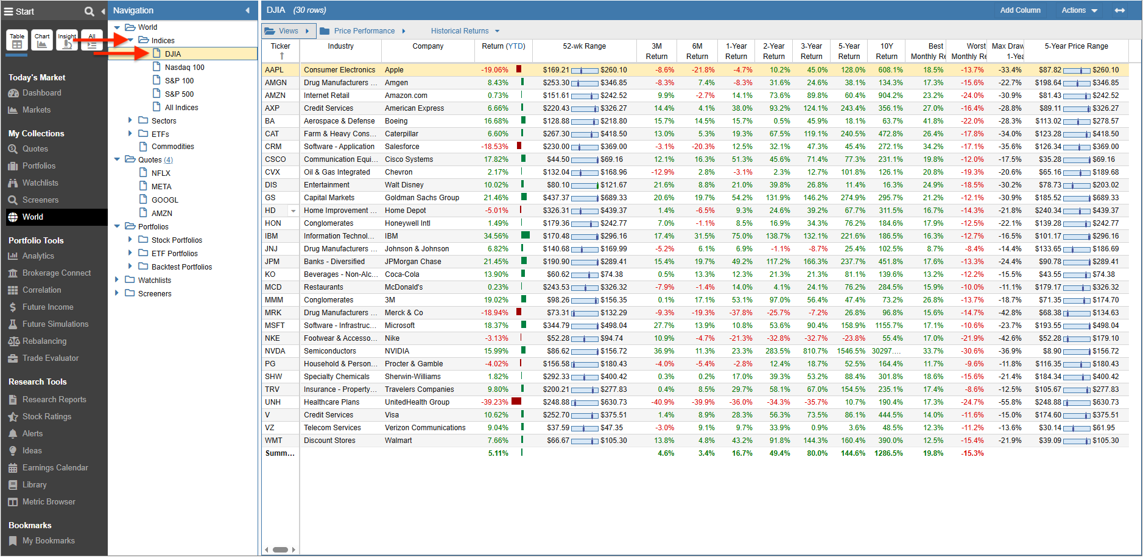Image resolution: width=1146 pixels, height=558 pixels.
Task: Open the Actions dropdown
Action: pyautogui.click(x=1079, y=10)
